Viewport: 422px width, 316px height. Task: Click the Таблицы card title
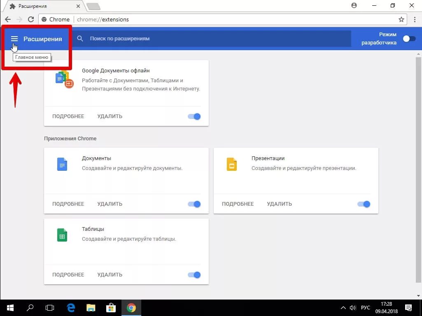(x=93, y=229)
